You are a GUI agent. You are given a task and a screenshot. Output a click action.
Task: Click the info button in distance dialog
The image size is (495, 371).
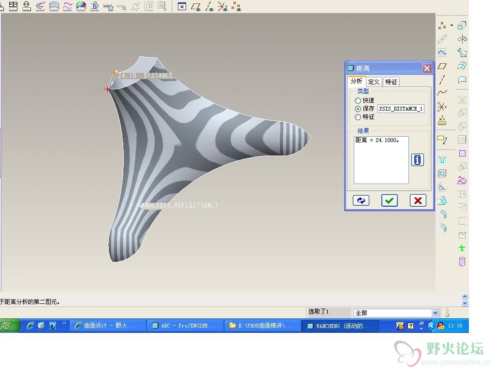tap(417, 160)
